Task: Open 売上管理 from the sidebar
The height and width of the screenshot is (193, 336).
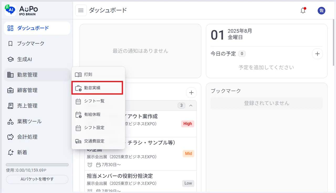Action: pos(37,106)
